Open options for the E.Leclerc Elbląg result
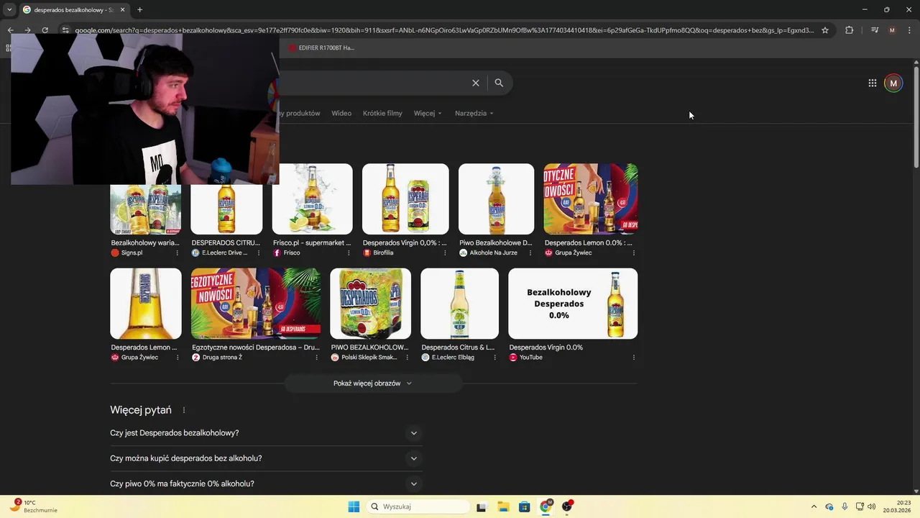920x518 pixels. [x=494, y=357]
